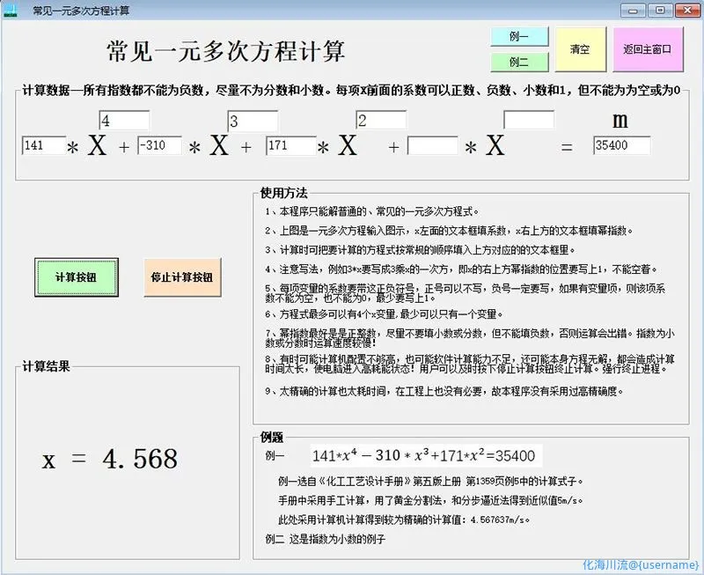Click the application icon in title bar
This screenshot has width=704, height=575.
pos(10,10)
